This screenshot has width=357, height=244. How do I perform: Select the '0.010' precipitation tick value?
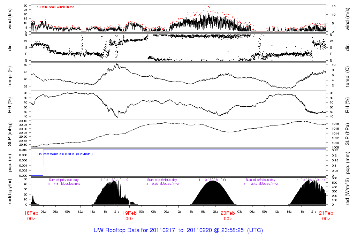click(x=23, y=150)
